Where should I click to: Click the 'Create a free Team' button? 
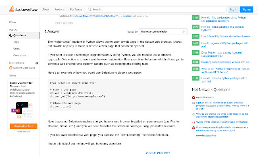(x=24, y=126)
